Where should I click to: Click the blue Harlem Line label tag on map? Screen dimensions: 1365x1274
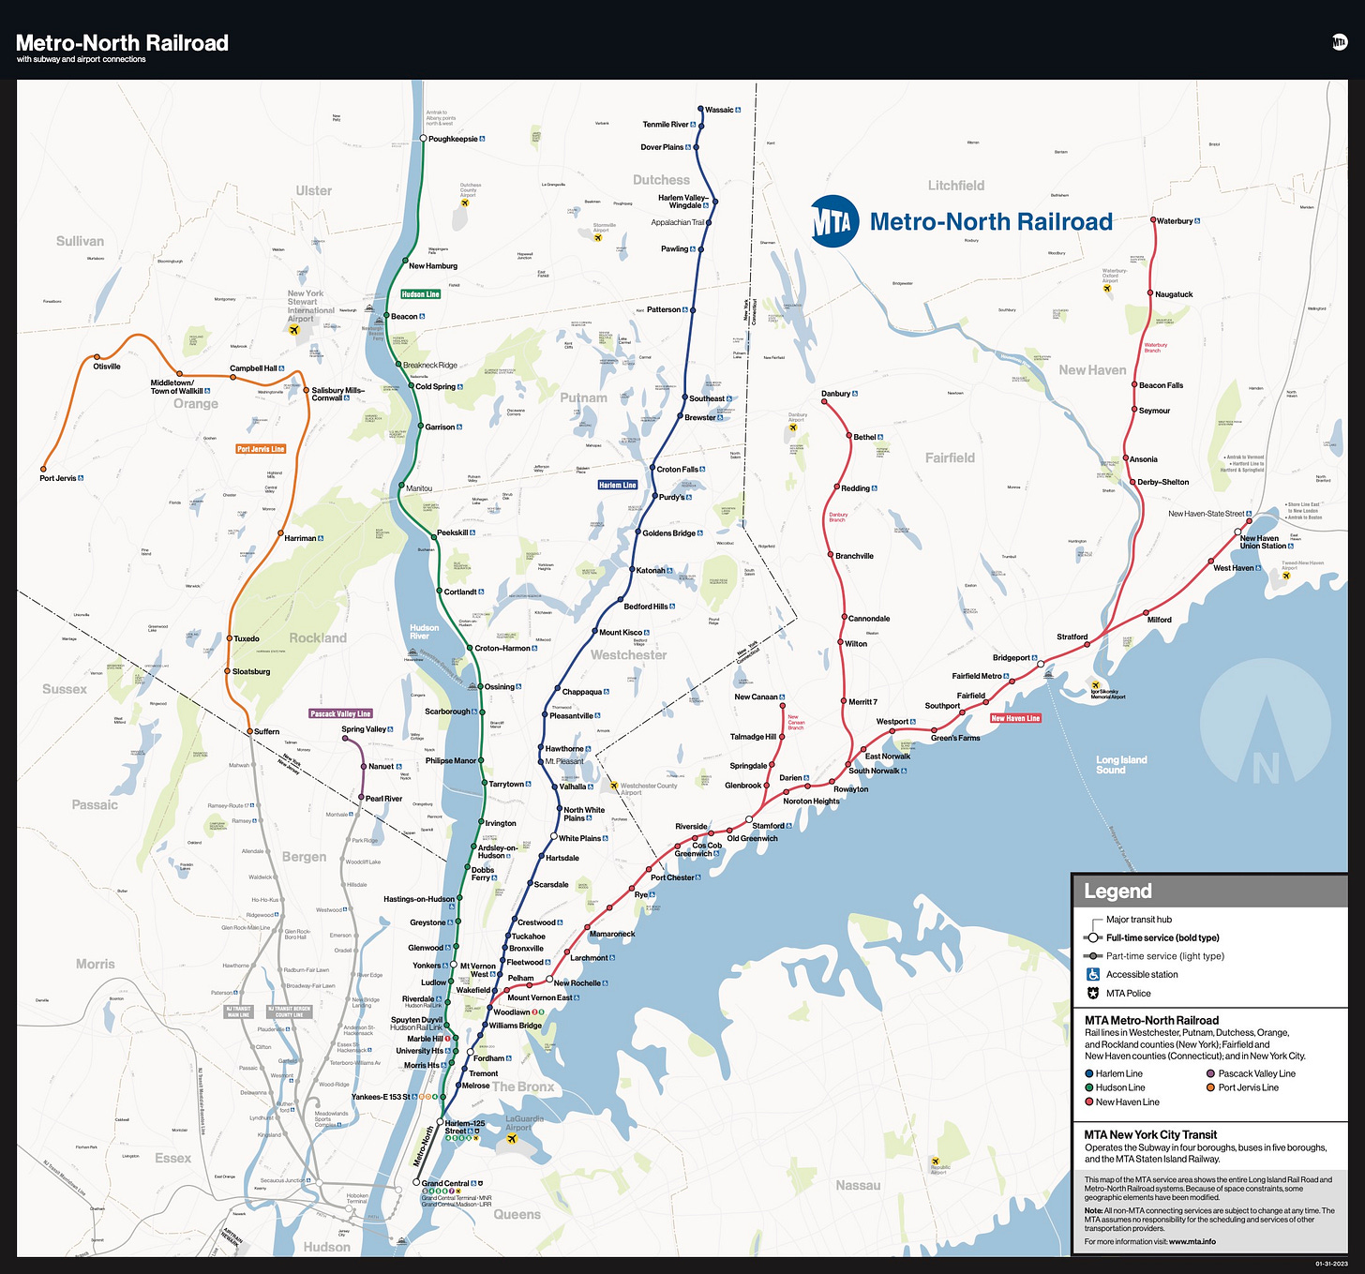pyautogui.click(x=618, y=485)
